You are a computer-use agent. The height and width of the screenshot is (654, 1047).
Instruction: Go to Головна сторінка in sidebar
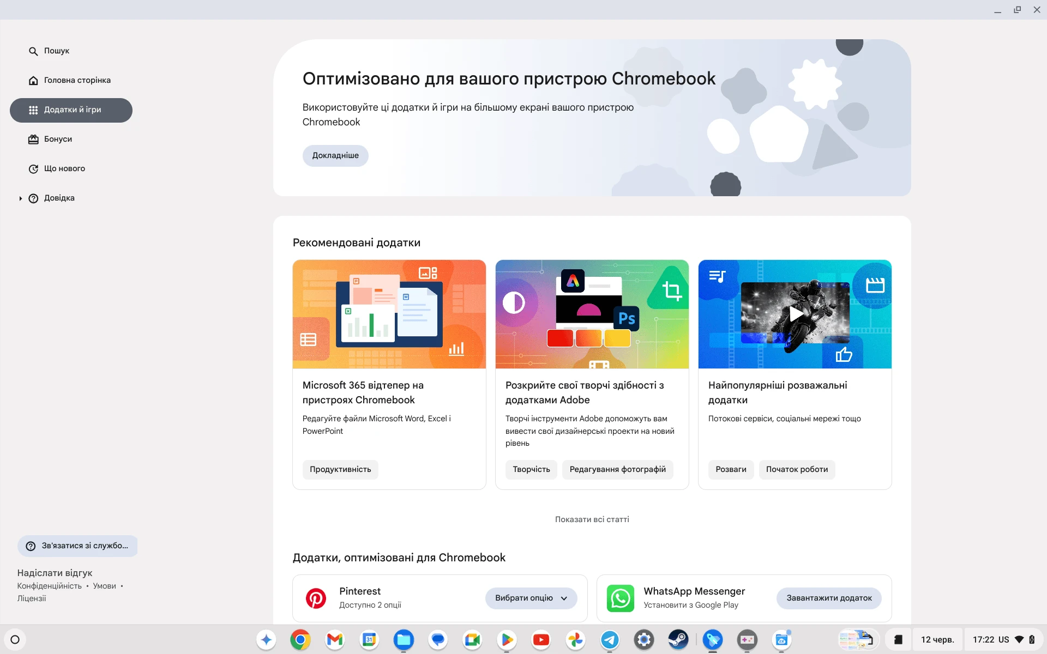click(71, 80)
